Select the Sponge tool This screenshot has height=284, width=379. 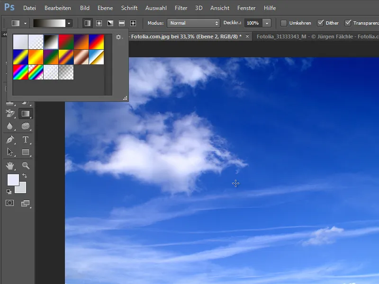tap(26, 126)
